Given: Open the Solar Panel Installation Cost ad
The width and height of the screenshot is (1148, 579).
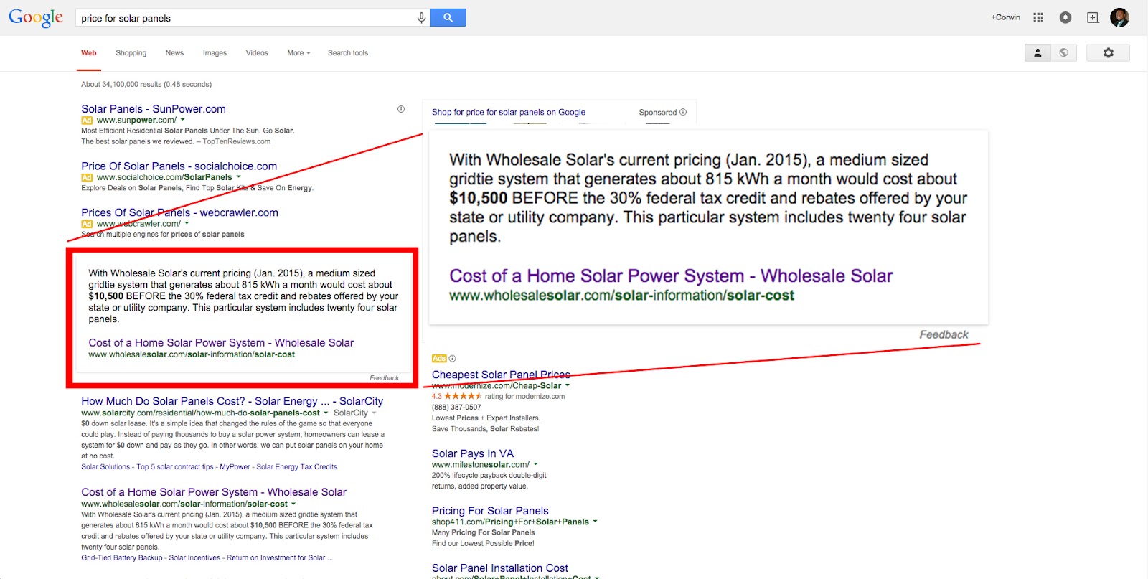Looking at the screenshot, I should 500,568.
